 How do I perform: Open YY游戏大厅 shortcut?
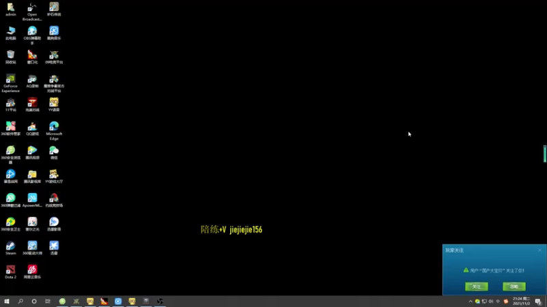point(54,177)
